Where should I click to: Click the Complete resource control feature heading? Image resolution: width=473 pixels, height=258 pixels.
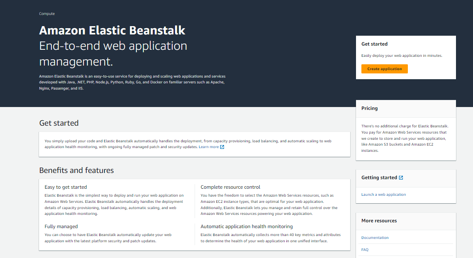(230, 187)
